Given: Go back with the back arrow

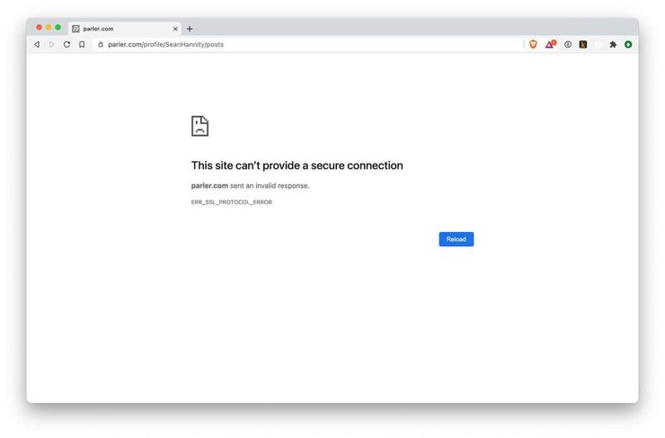Looking at the screenshot, I should pyautogui.click(x=37, y=44).
